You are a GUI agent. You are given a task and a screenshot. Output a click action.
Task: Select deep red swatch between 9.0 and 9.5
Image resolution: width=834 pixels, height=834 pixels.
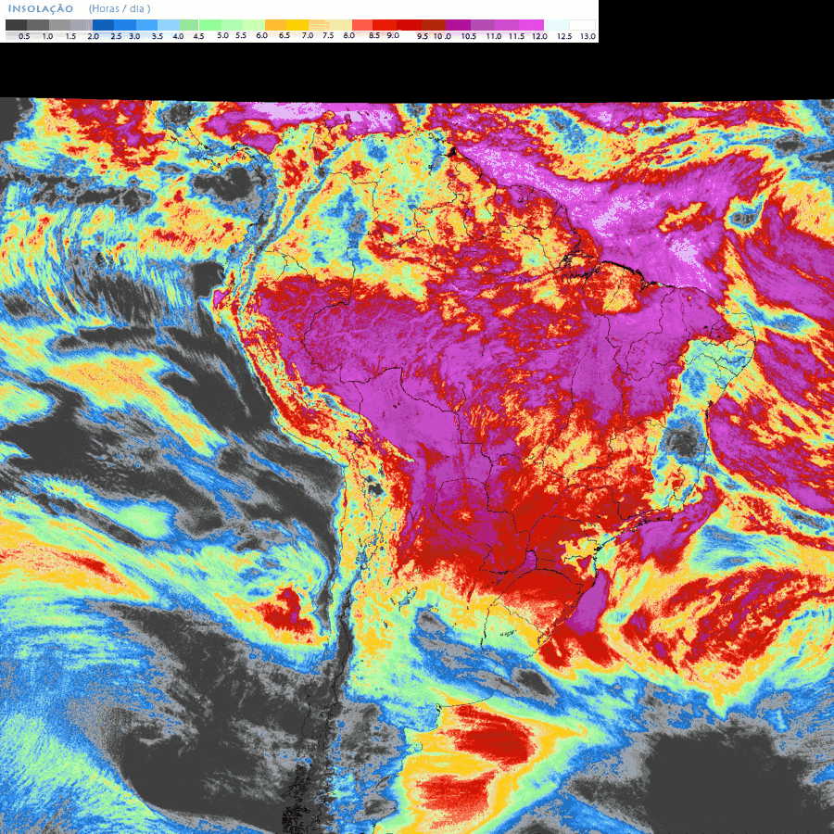(409, 25)
